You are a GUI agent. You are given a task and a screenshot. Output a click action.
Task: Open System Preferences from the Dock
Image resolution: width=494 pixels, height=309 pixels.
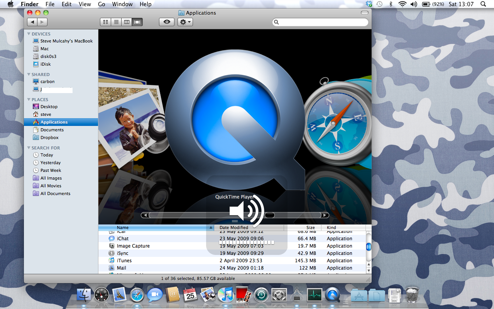tap(279, 295)
